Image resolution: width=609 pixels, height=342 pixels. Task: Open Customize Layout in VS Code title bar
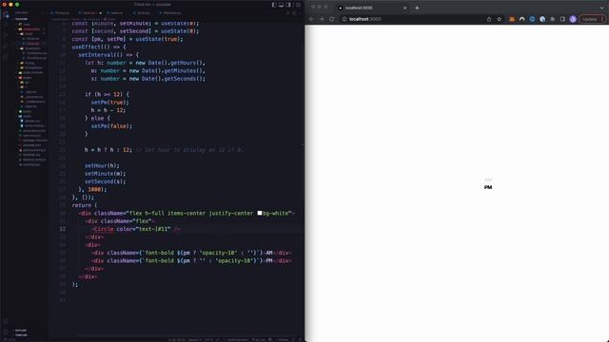pyautogui.click(x=298, y=5)
